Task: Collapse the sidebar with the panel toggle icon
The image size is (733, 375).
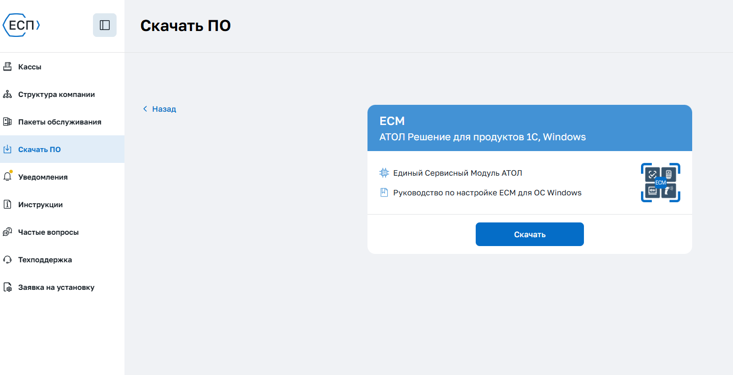Action: tap(105, 25)
